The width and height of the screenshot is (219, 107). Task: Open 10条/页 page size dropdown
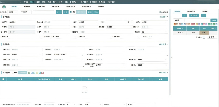(212, 37)
